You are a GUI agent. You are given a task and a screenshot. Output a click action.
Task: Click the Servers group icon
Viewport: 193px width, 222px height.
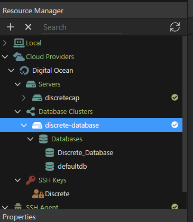pos(31,84)
